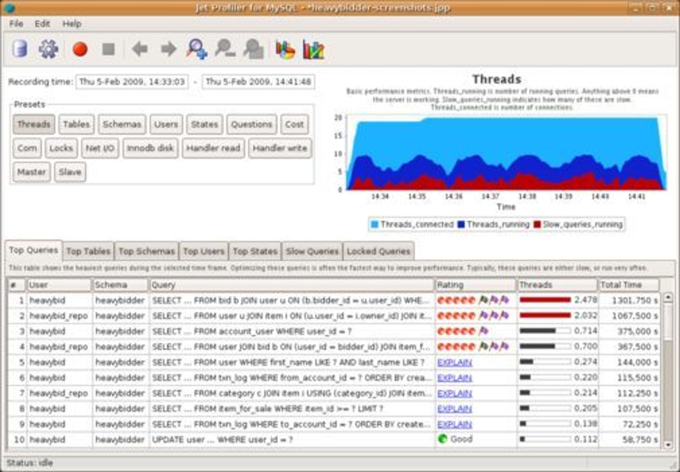Select the Com preset
Image resolution: width=680 pixels, height=472 pixels.
27,148
